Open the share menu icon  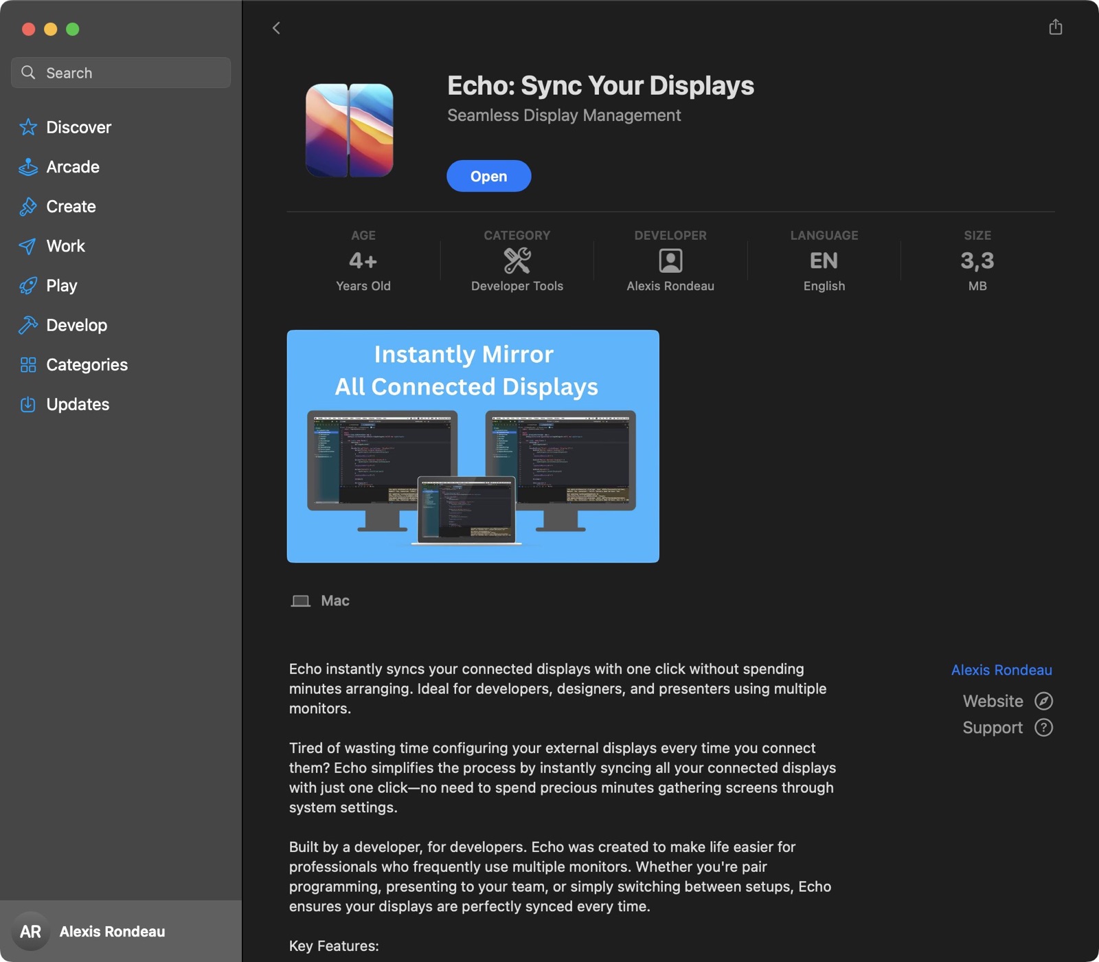(1056, 27)
